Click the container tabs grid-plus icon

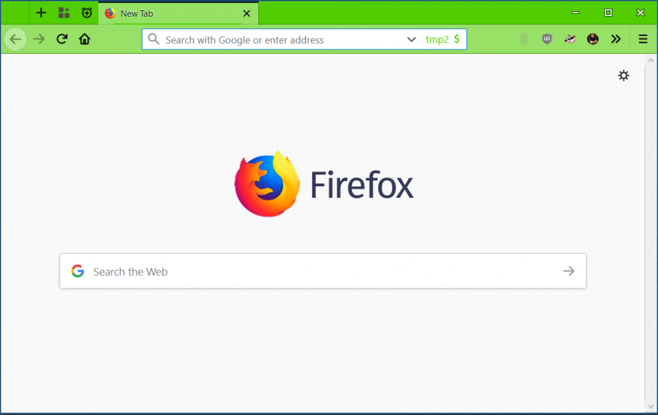point(64,13)
